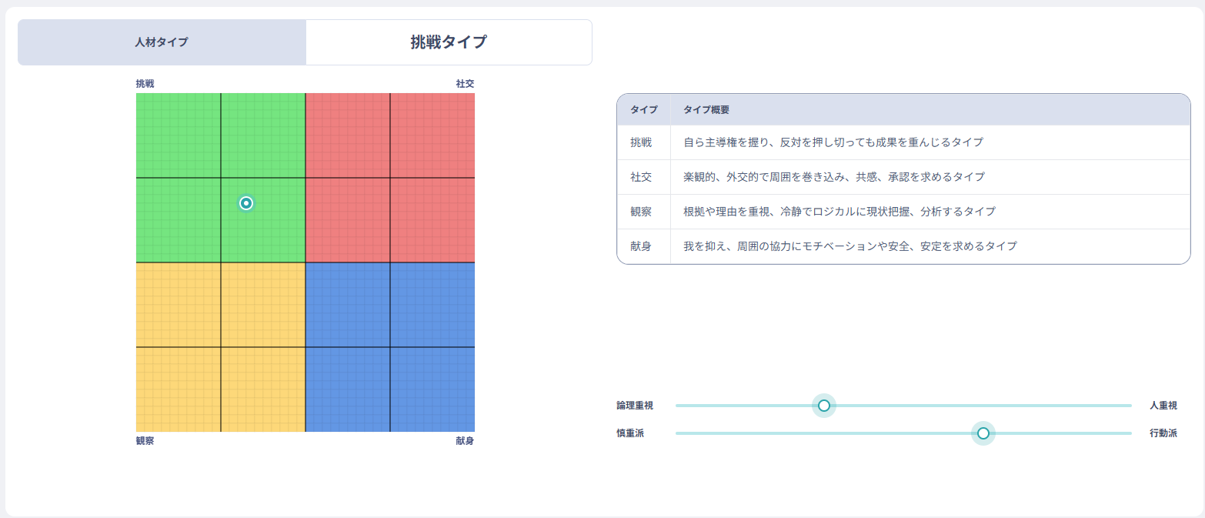Viewport: 1205px width, 518px height.
Task: Click the タイプ概要 column header
Action: coord(706,110)
